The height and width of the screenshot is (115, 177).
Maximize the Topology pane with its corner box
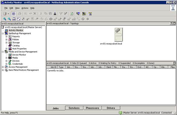click(x=174, y=23)
